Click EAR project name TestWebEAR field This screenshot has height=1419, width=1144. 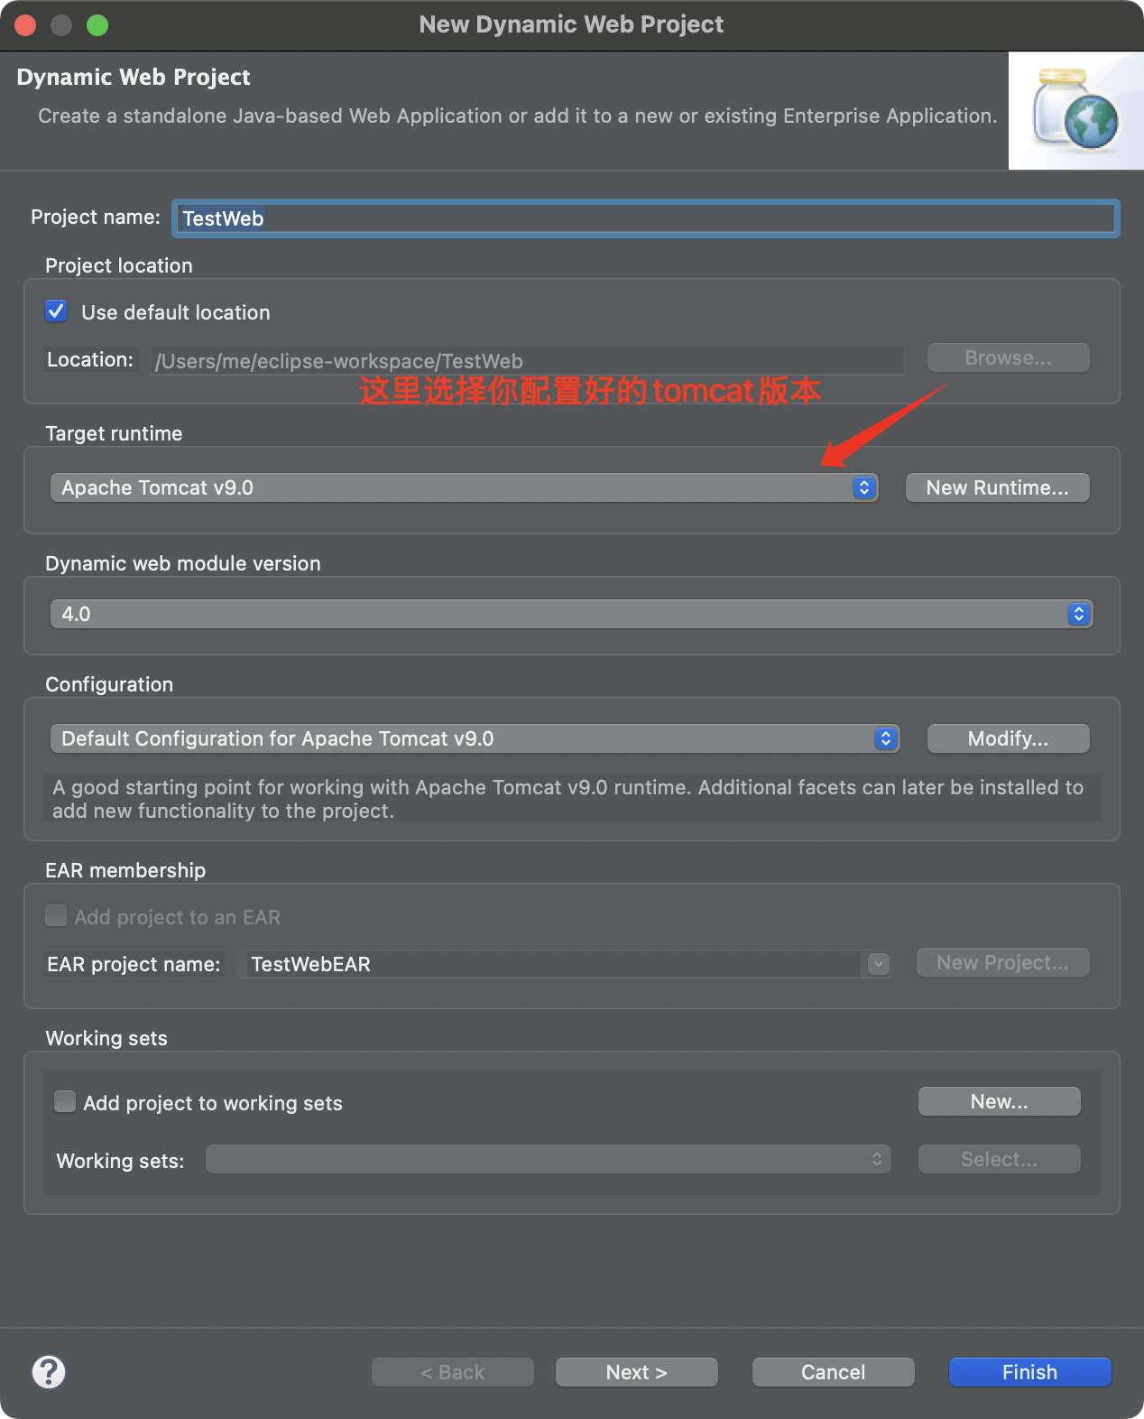point(552,964)
